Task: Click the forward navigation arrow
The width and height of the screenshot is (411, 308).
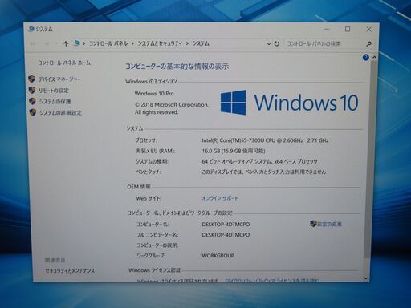Action: 47,43
